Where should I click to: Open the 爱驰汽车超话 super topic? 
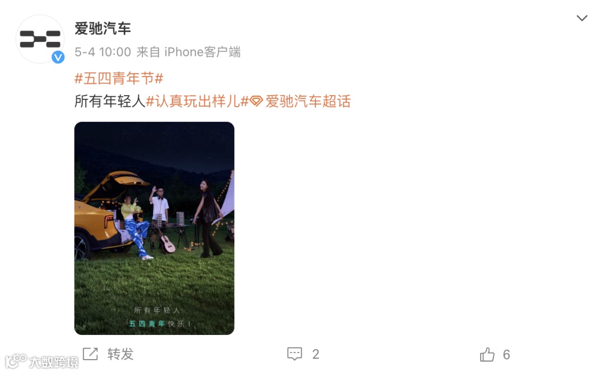(x=308, y=101)
